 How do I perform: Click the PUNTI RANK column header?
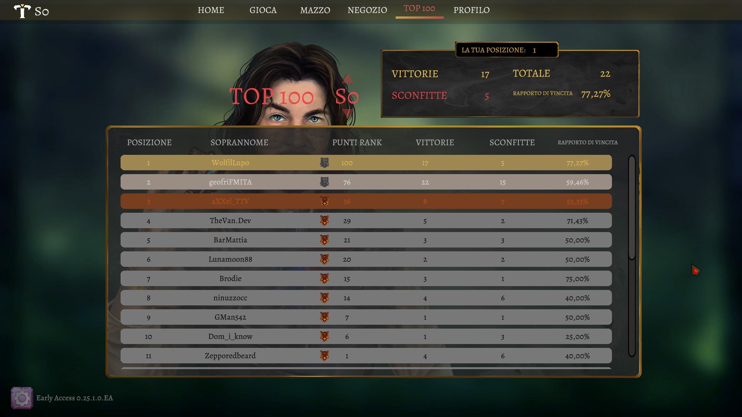pos(357,142)
